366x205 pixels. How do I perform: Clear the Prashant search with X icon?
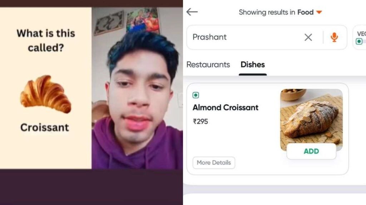[x=308, y=37]
